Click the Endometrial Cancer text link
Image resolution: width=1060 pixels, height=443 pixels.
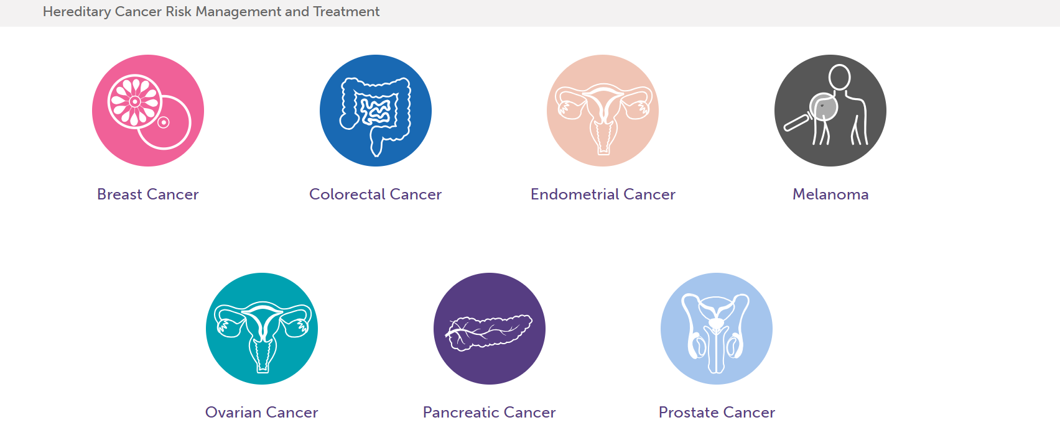602,194
